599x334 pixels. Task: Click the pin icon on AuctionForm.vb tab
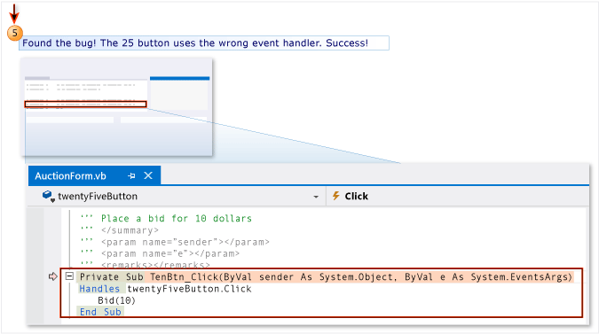coord(132,175)
